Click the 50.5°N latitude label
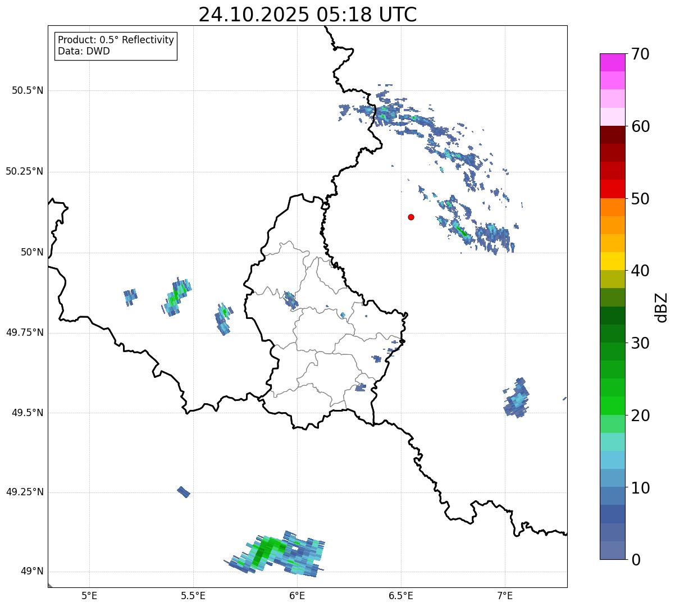 [28, 90]
